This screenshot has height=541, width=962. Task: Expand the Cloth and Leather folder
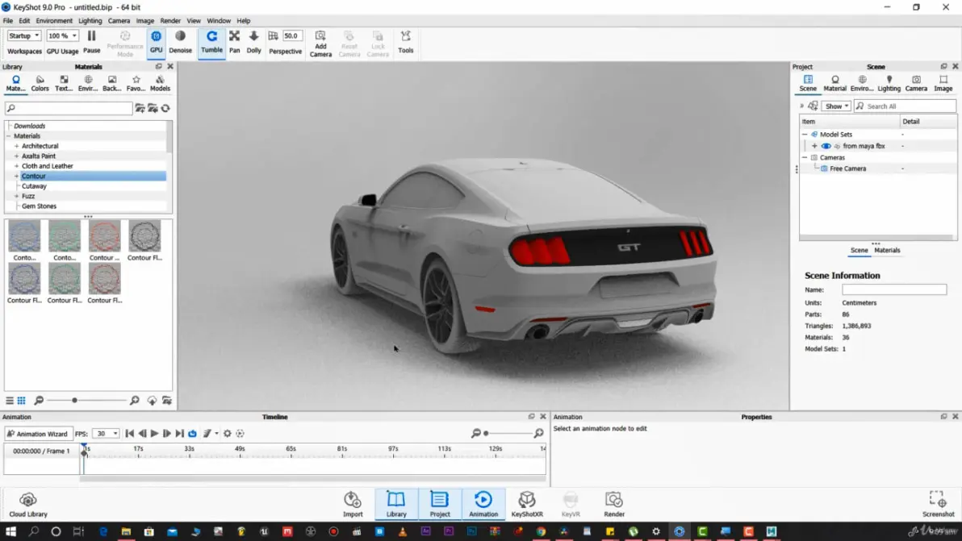(x=17, y=166)
